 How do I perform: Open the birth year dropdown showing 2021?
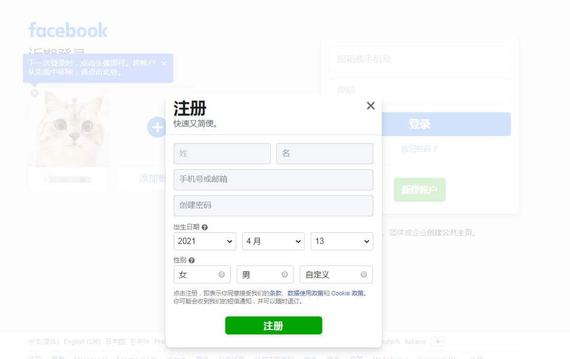[x=205, y=241]
